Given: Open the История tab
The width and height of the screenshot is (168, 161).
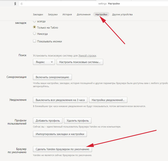Looking at the screenshot, I should [x=67, y=15].
